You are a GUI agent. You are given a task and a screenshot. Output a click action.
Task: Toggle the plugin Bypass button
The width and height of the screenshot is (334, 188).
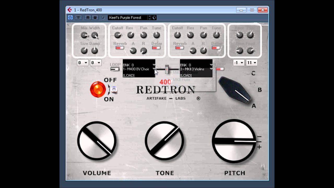78,17
